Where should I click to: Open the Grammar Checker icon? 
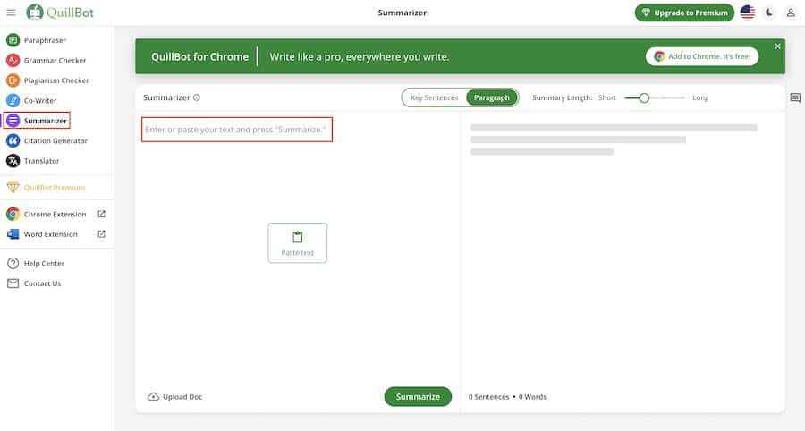[x=13, y=60]
